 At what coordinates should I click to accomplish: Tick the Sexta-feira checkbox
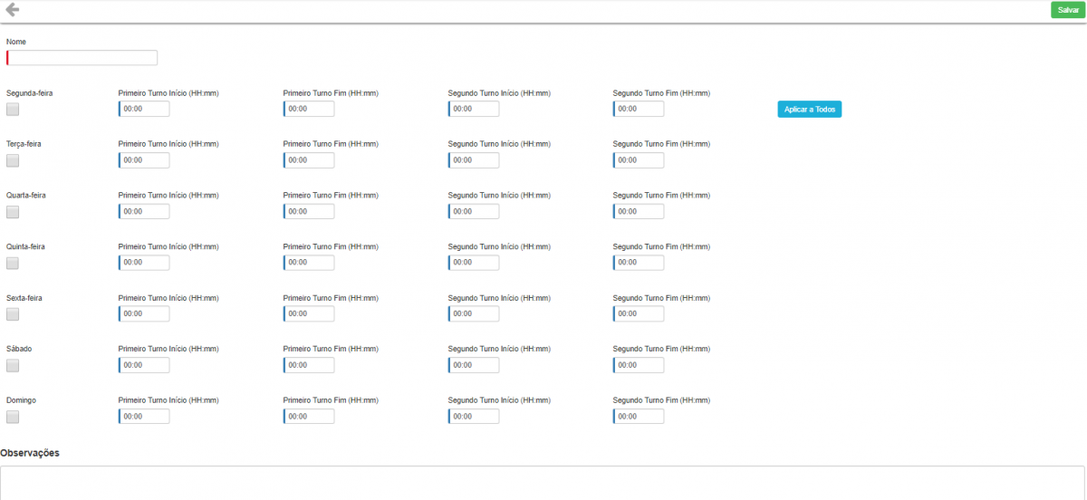tap(13, 314)
